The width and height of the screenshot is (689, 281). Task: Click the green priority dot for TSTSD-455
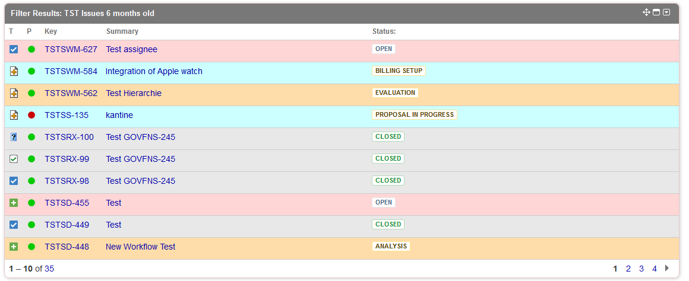pos(31,203)
